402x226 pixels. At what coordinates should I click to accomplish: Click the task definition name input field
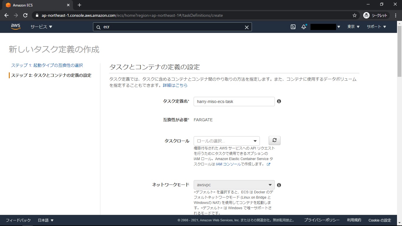tap(234, 102)
